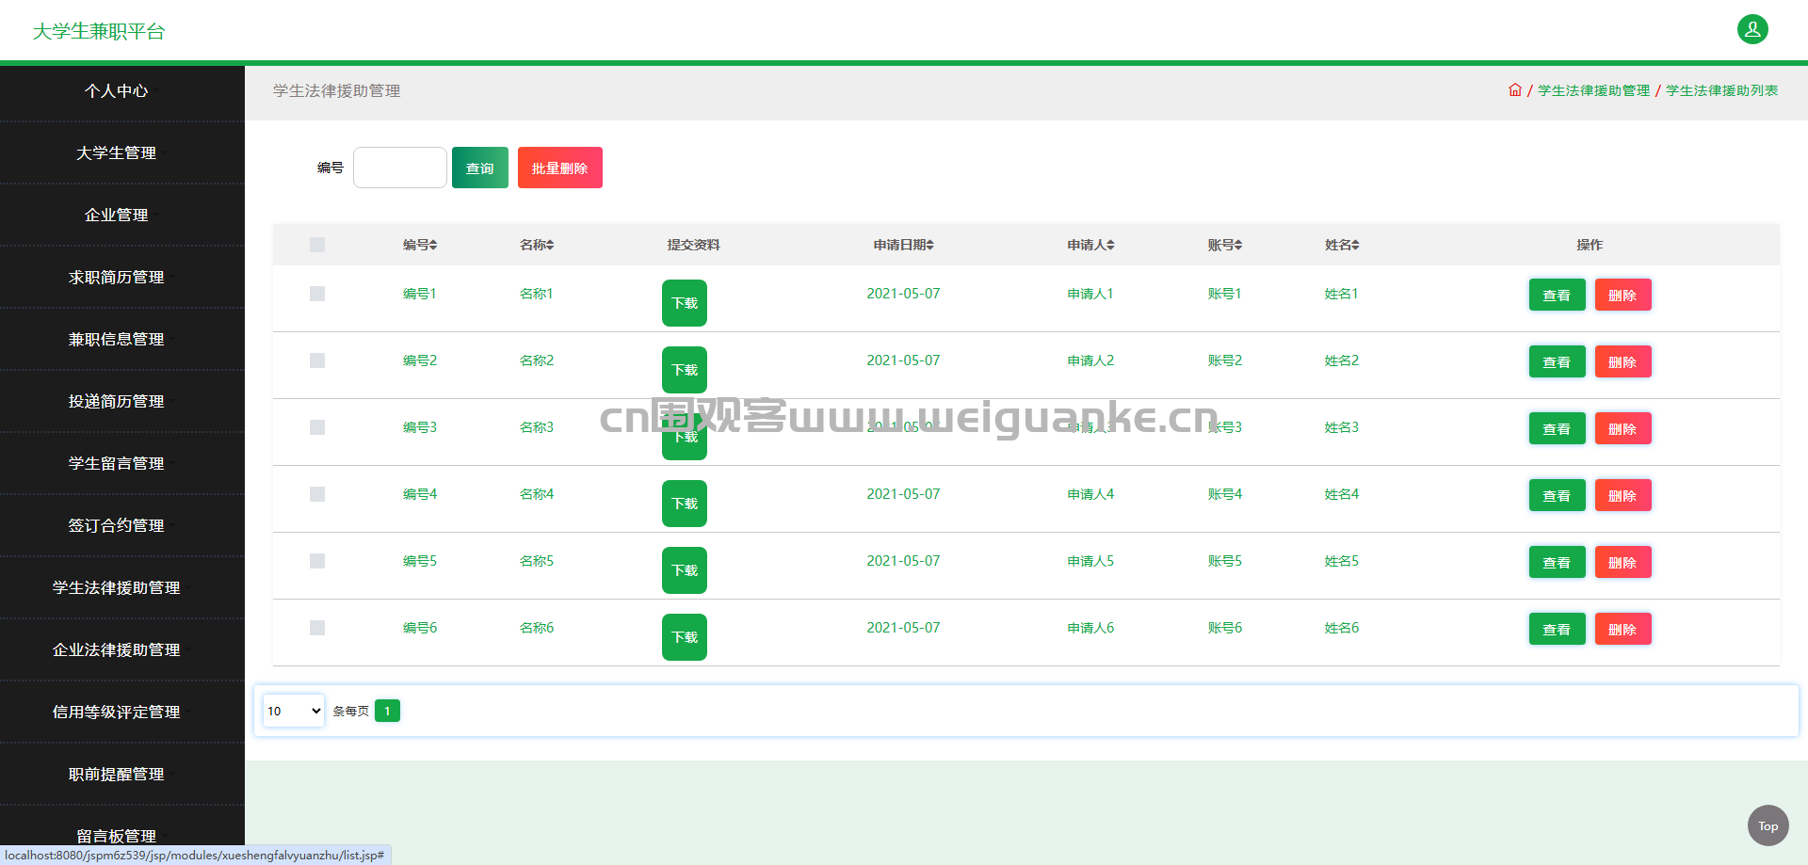Sort the table by 姓名 column
Image resolution: width=1808 pixels, height=865 pixels.
tap(1342, 245)
